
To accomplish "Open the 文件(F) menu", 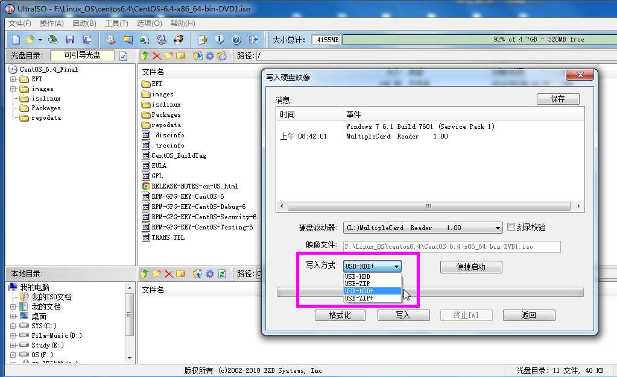I will pos(20,23).
